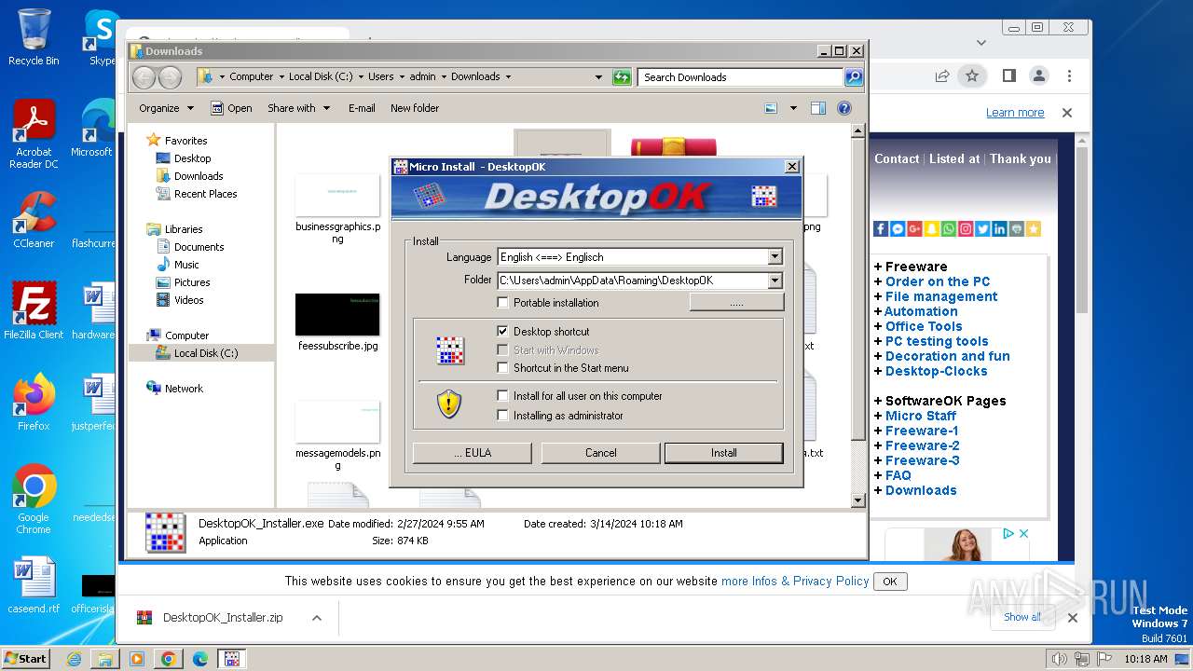Image resolution: width=1193 pixels, height=671 pixels.
Task: Open DesktopOK_Installer.zip download options chevron
Action: coord(317,618)
